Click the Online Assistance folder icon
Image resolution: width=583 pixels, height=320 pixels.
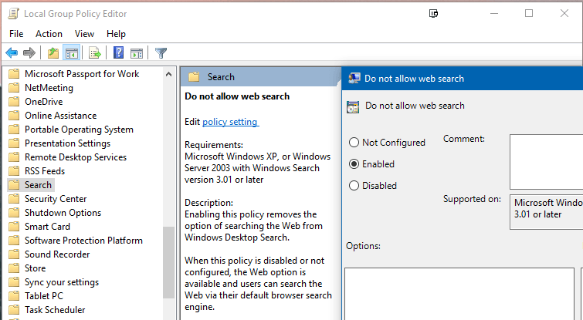click(14, 116)
